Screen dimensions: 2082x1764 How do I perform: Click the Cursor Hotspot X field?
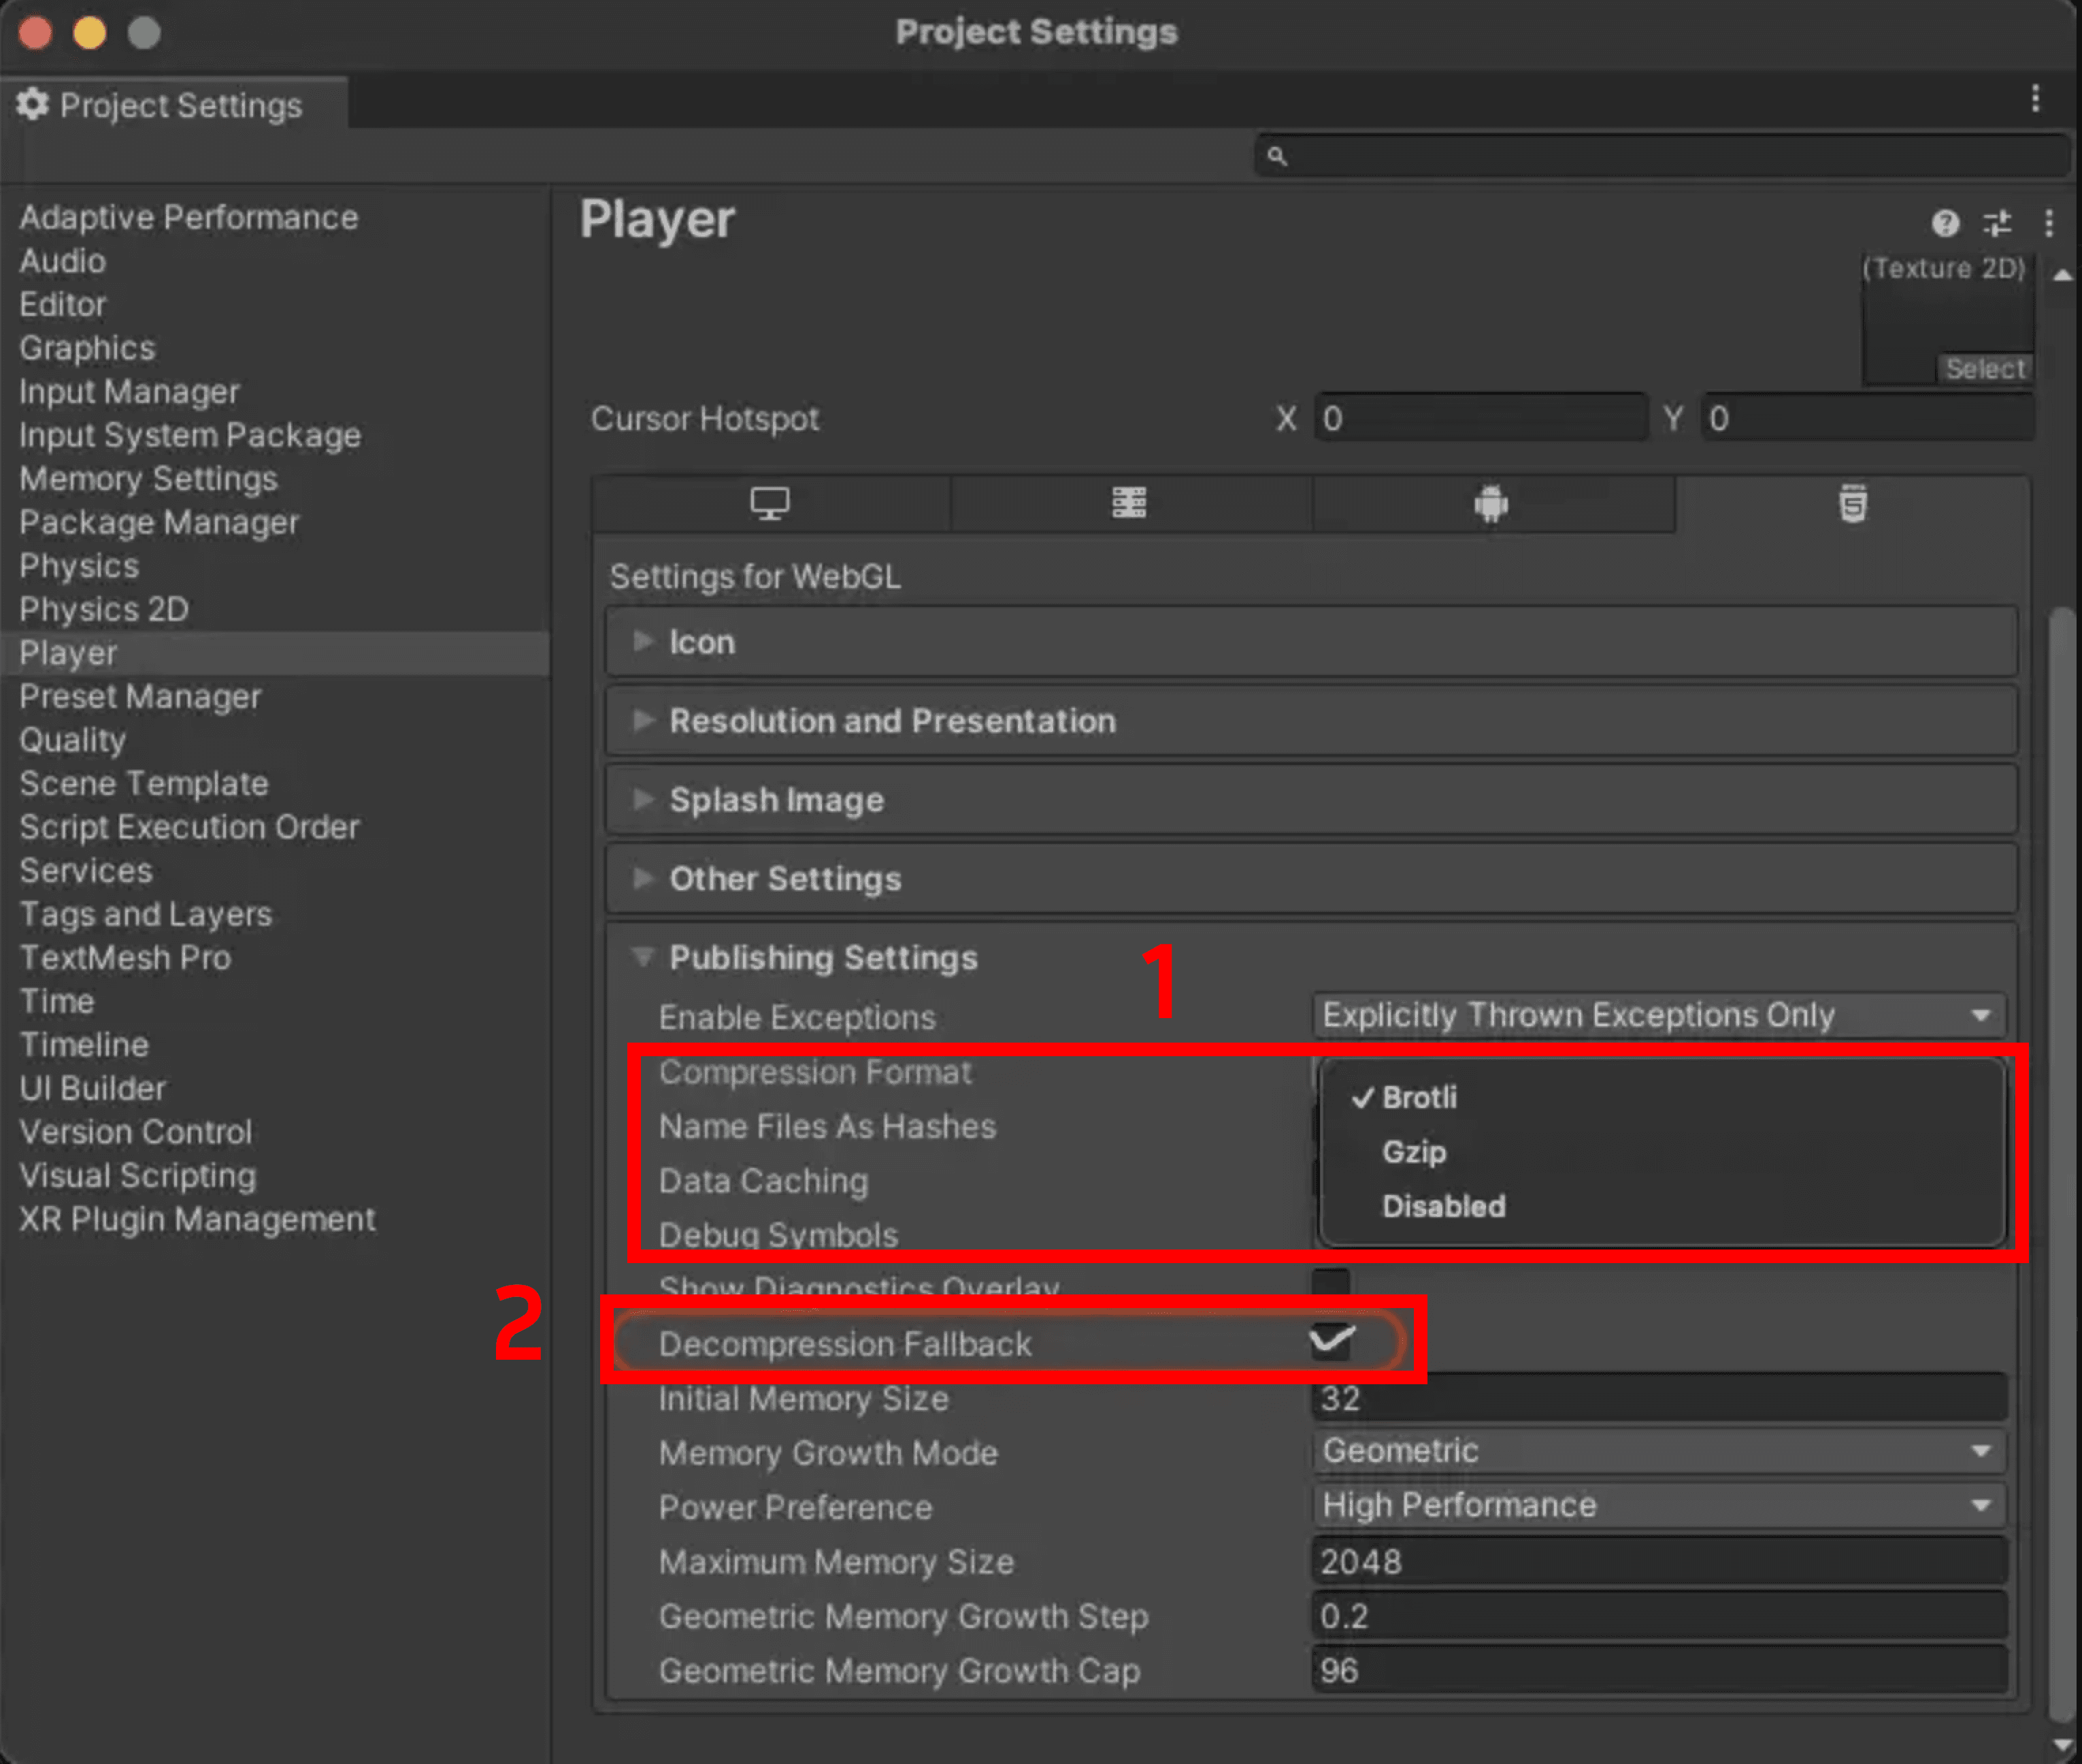(1481, 418)
